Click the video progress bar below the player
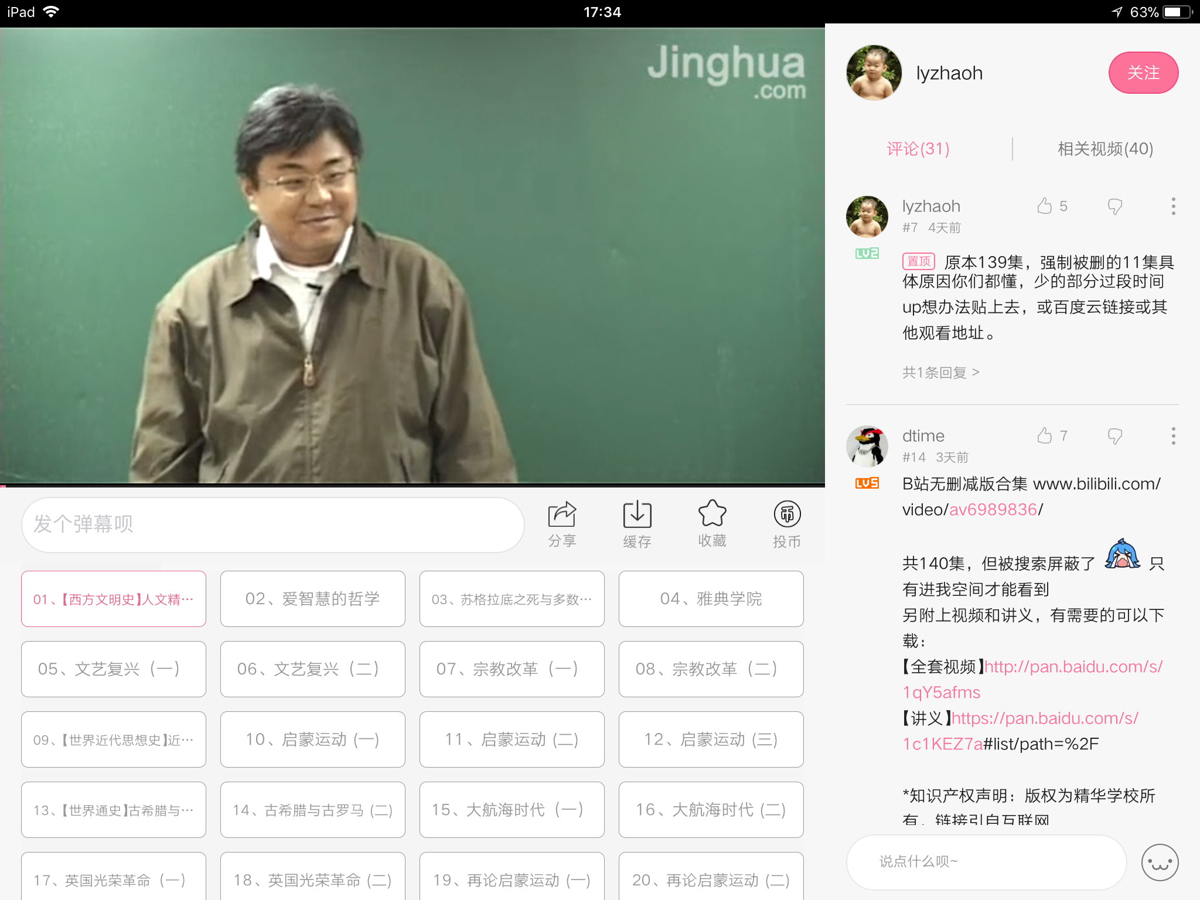Screen dimensions: 1200x900 410,486
